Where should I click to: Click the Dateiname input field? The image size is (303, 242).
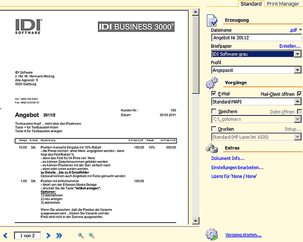point(256,38)
